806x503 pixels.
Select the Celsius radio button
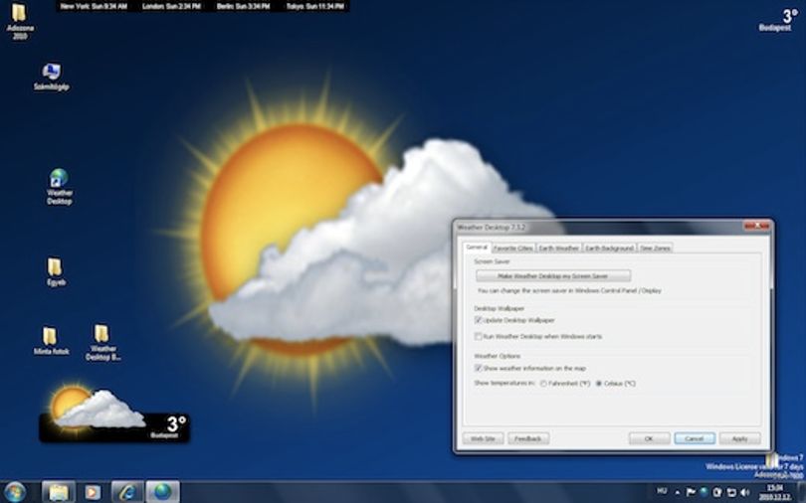[x=599, y=384]
